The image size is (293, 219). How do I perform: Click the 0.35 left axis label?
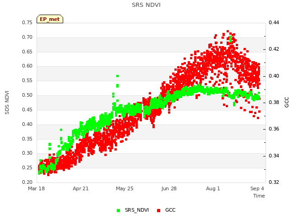pyautogui.click(x=27, y=139)
